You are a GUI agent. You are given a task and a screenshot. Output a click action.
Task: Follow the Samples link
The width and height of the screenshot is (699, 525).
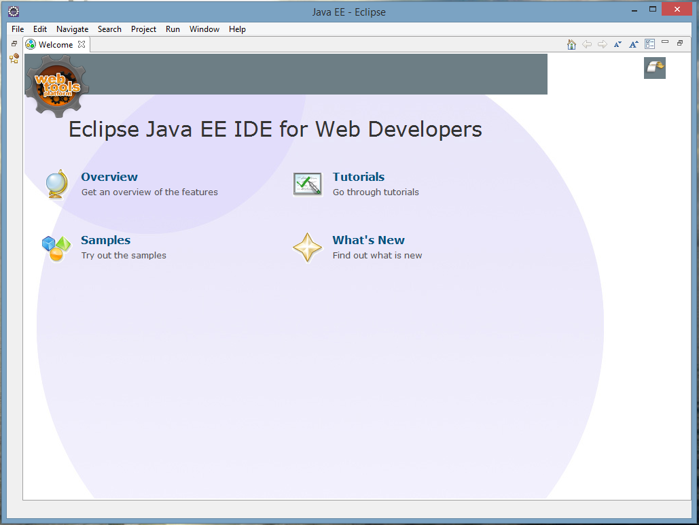pos(106,240)
